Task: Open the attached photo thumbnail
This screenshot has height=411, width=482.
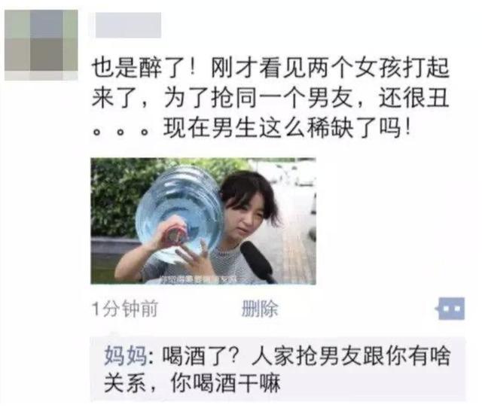Action: (203, 221)
